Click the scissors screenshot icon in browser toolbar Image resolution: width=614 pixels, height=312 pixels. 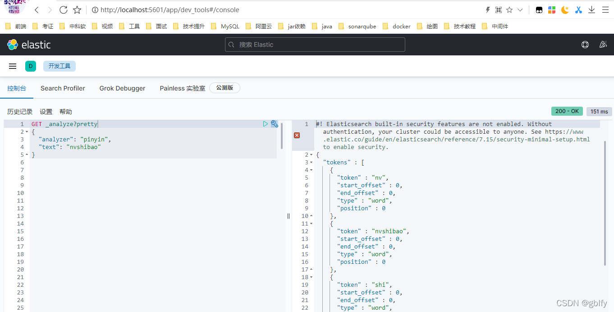click(579, 9)
